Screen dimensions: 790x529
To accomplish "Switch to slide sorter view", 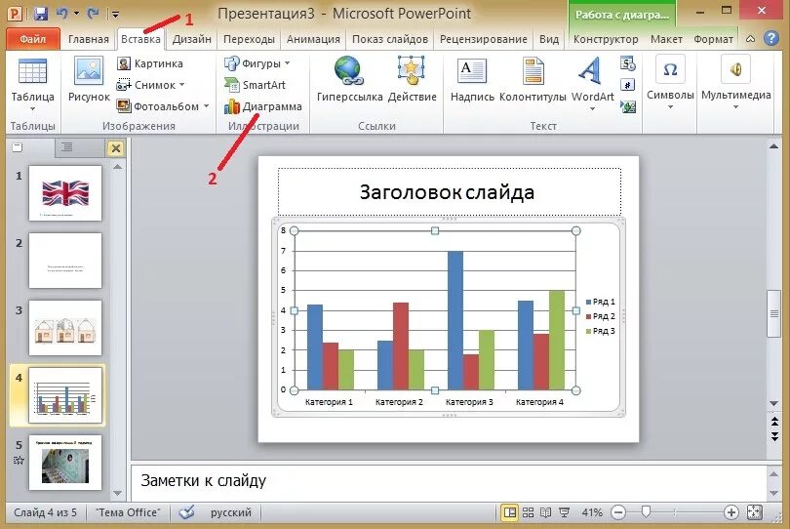I will 528,512.
